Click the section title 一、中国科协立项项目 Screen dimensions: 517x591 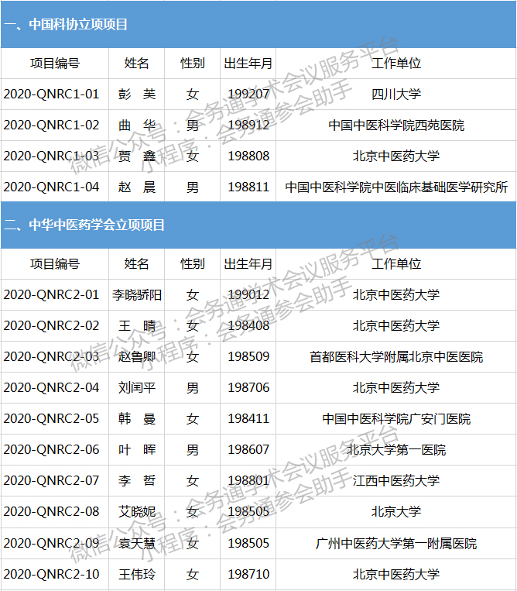click(67, 25)
